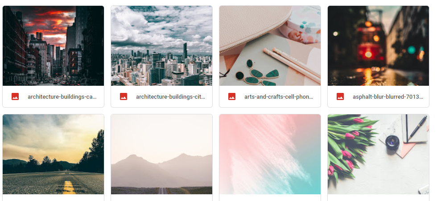Open thumbnail with green earrings and pencils
This screenshot has width=437, height=201.
[x=270, y=46]
